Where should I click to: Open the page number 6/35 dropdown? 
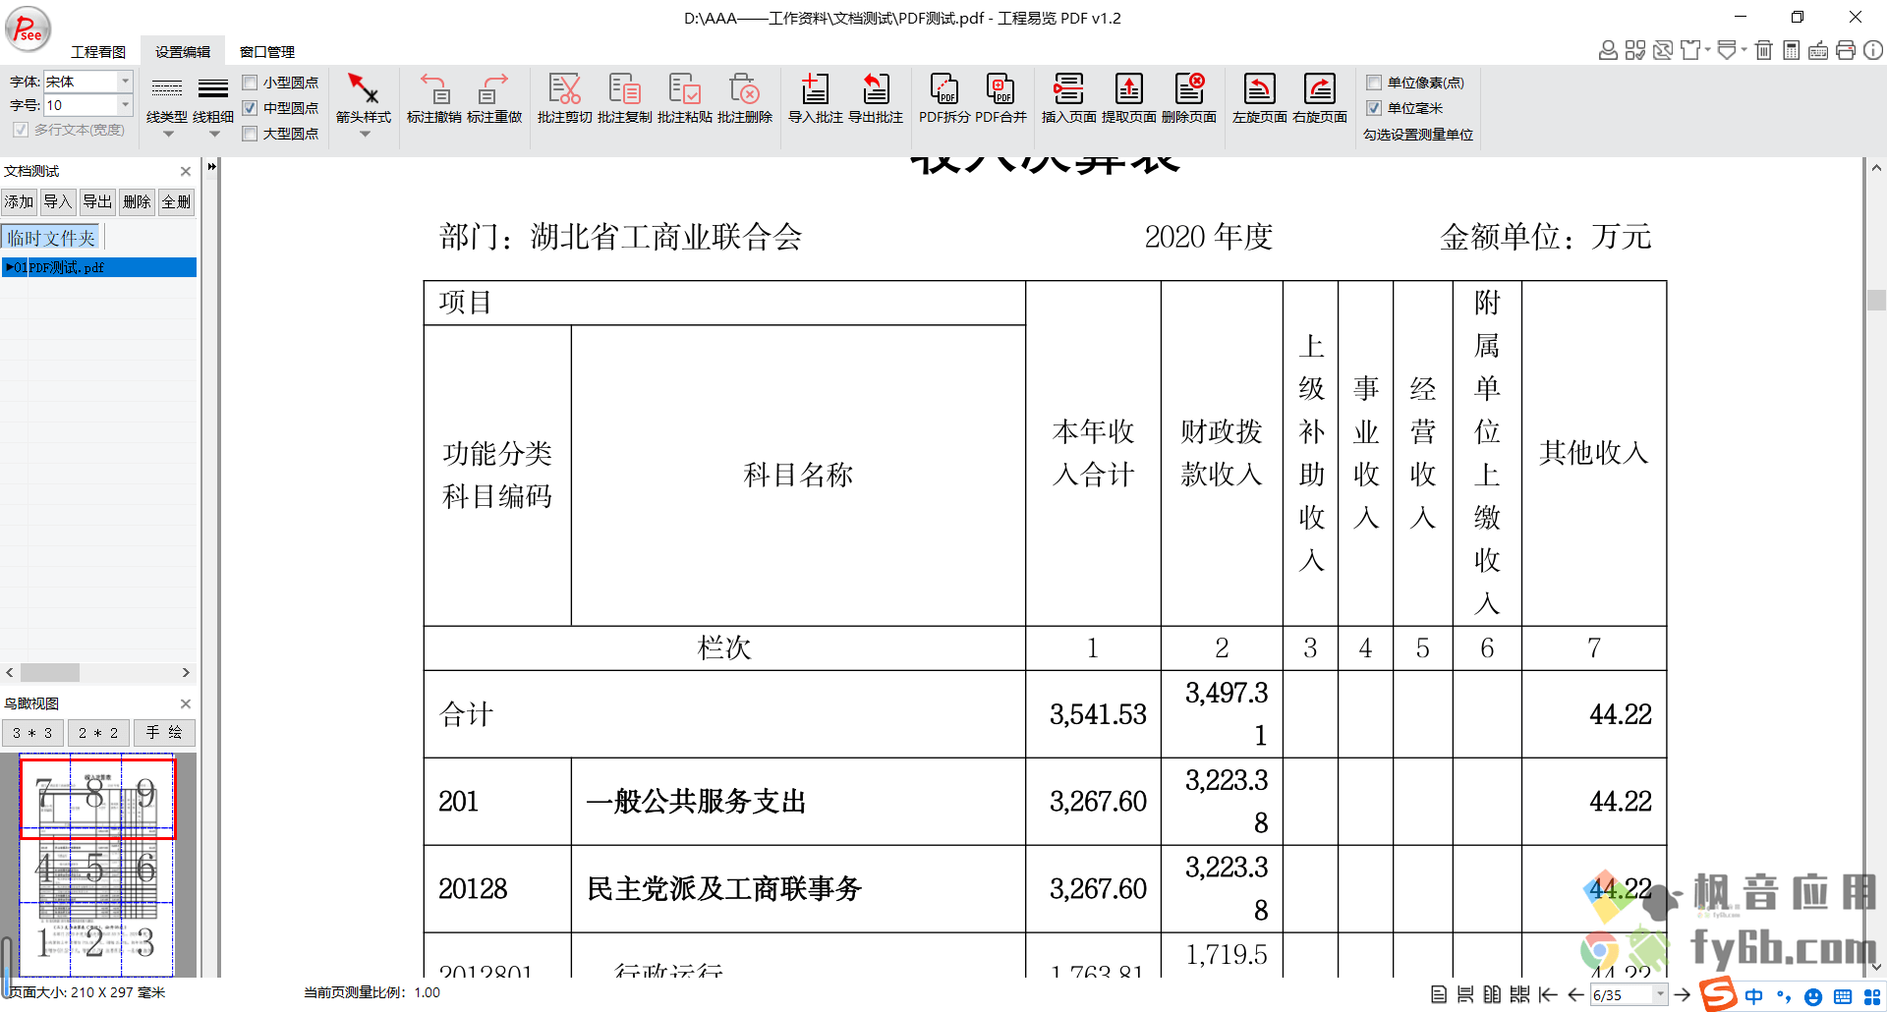1660,994
